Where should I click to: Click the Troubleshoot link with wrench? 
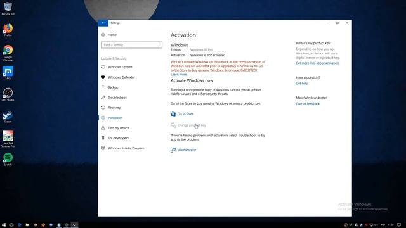pyautogui.click(x=187, y=150)
